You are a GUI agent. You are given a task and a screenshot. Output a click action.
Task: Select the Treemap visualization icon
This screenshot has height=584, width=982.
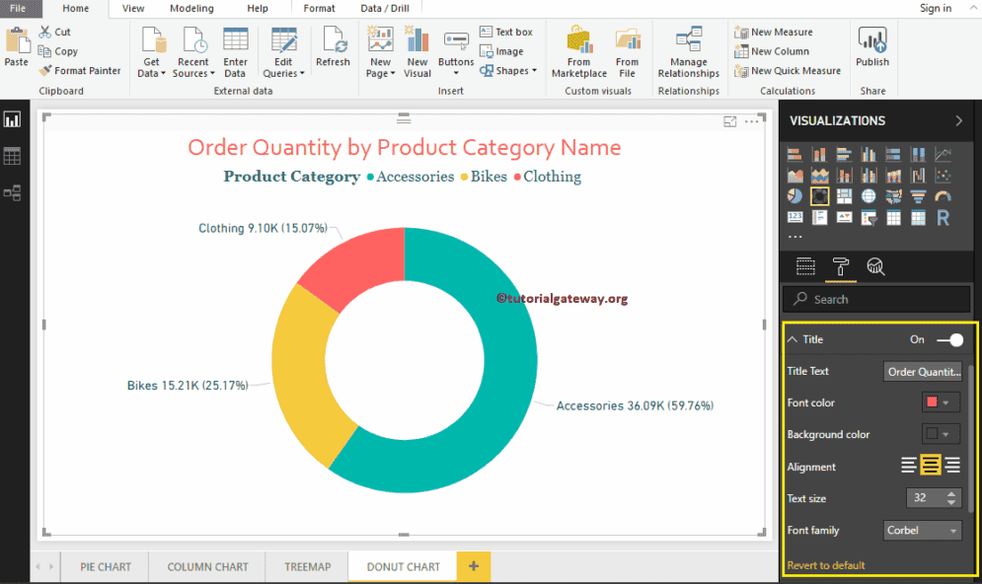click(843, 195)
